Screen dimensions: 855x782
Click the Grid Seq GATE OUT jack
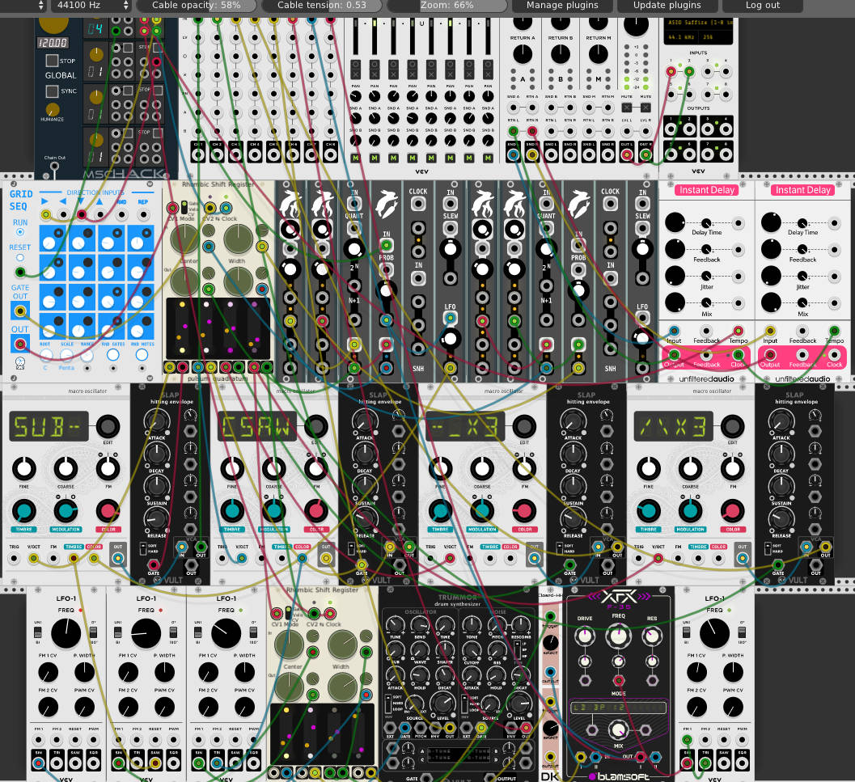20,311
